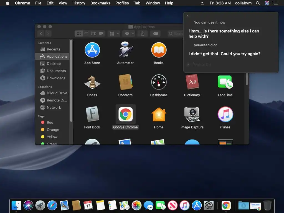Open Calendar icon in the Dock
The height and width of the screenshot is (213, 284).
[x=88, y=206]
